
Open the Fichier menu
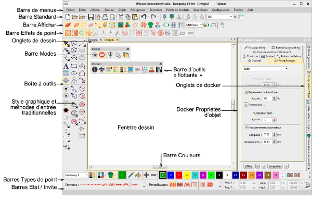click(x=70, y=10)
